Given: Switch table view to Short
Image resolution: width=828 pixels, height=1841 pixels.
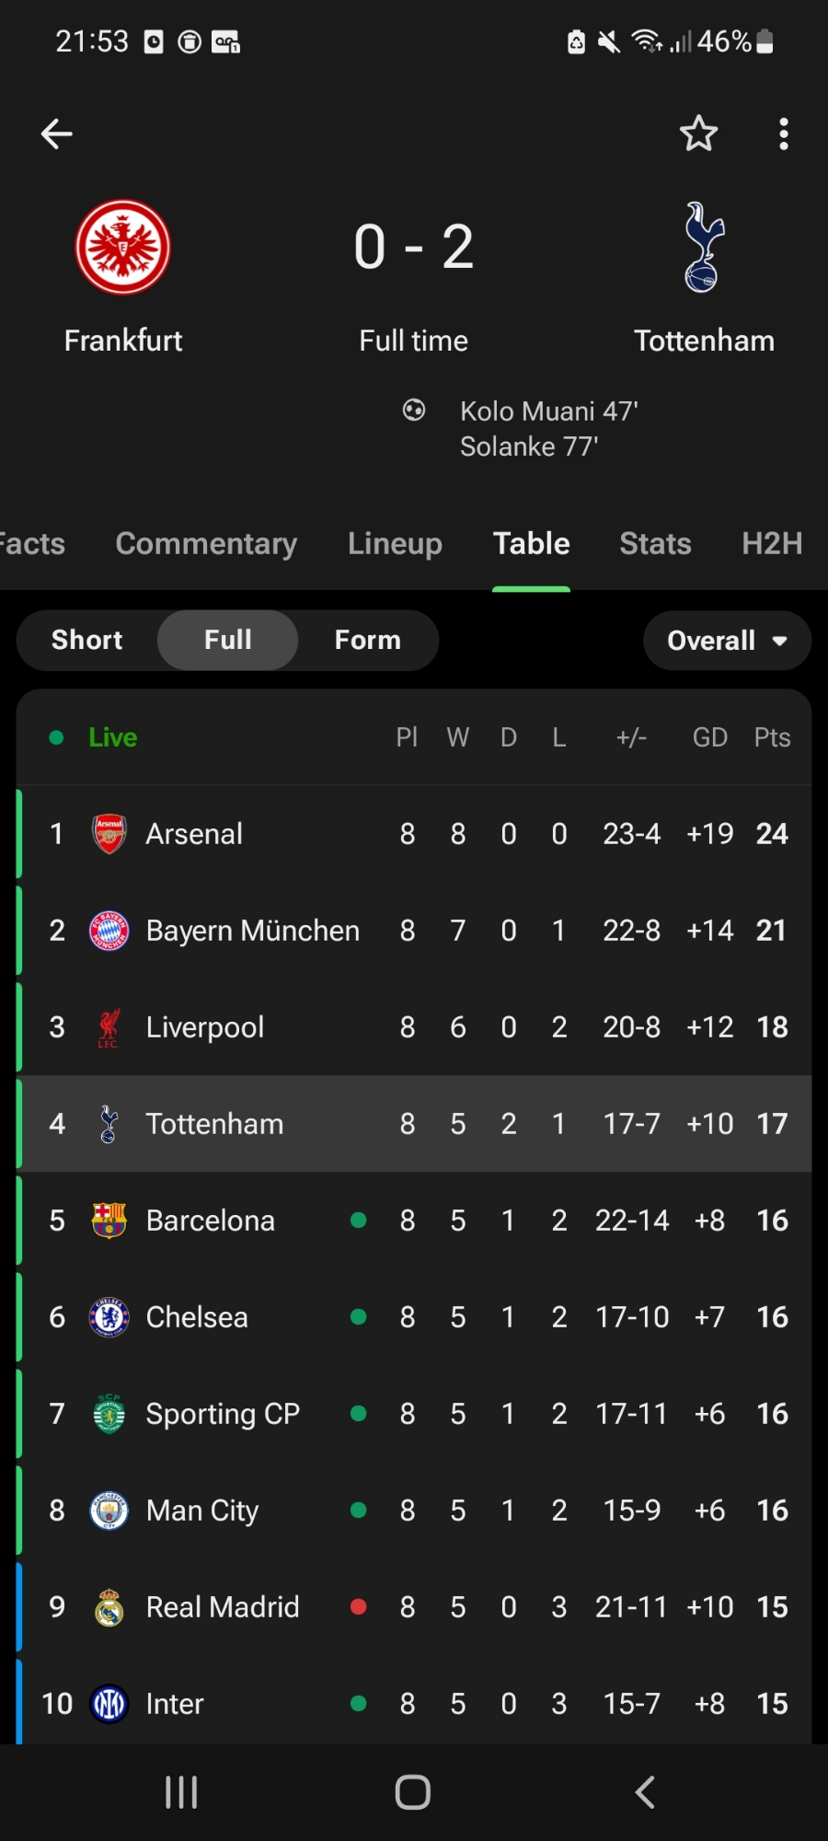Looking at the screenshot, I should pyautogui.click(x=86, y=641).
